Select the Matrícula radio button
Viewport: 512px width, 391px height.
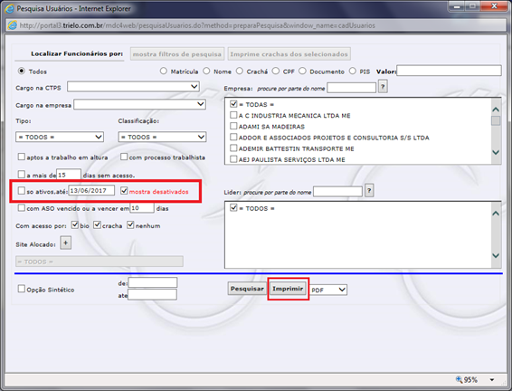(x=163, y=71)
